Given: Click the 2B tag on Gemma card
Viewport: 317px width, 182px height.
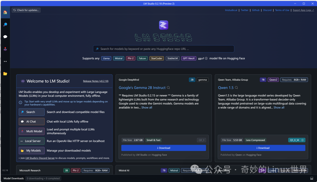Looking at the screenshot, I should pos(192,80).
